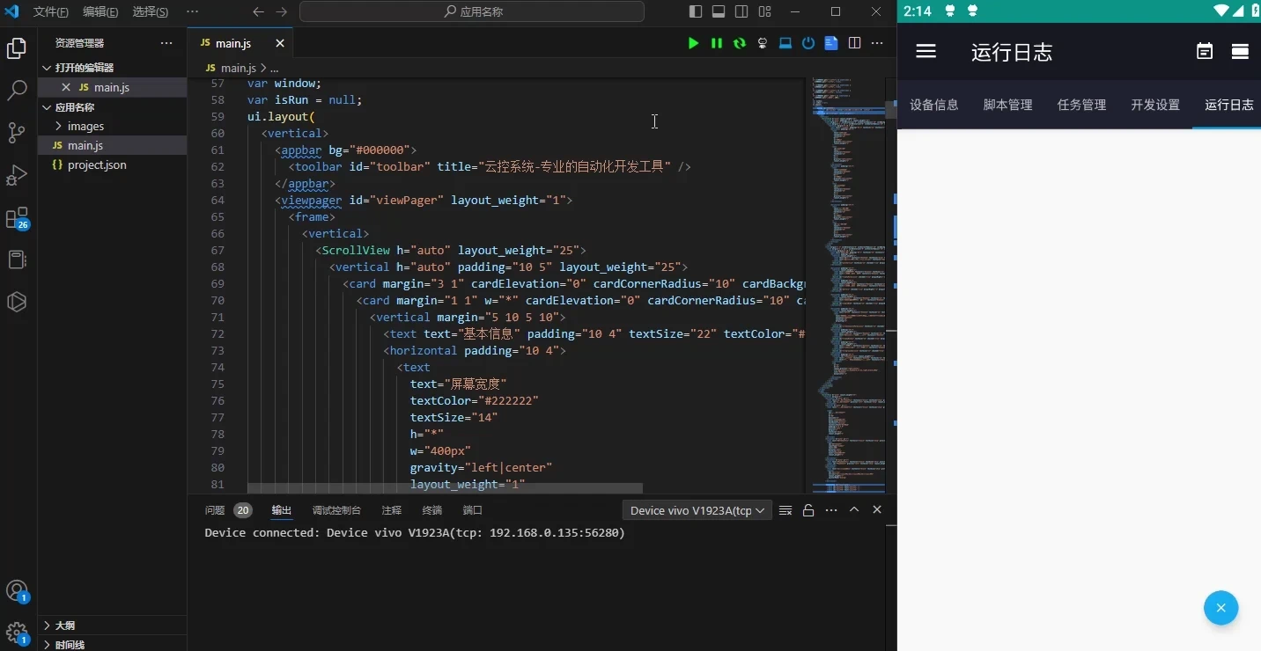Switch to the 脚本管理 tab on the device
The width and height of the screenshot is (1261, 651).
point(1007,105)
